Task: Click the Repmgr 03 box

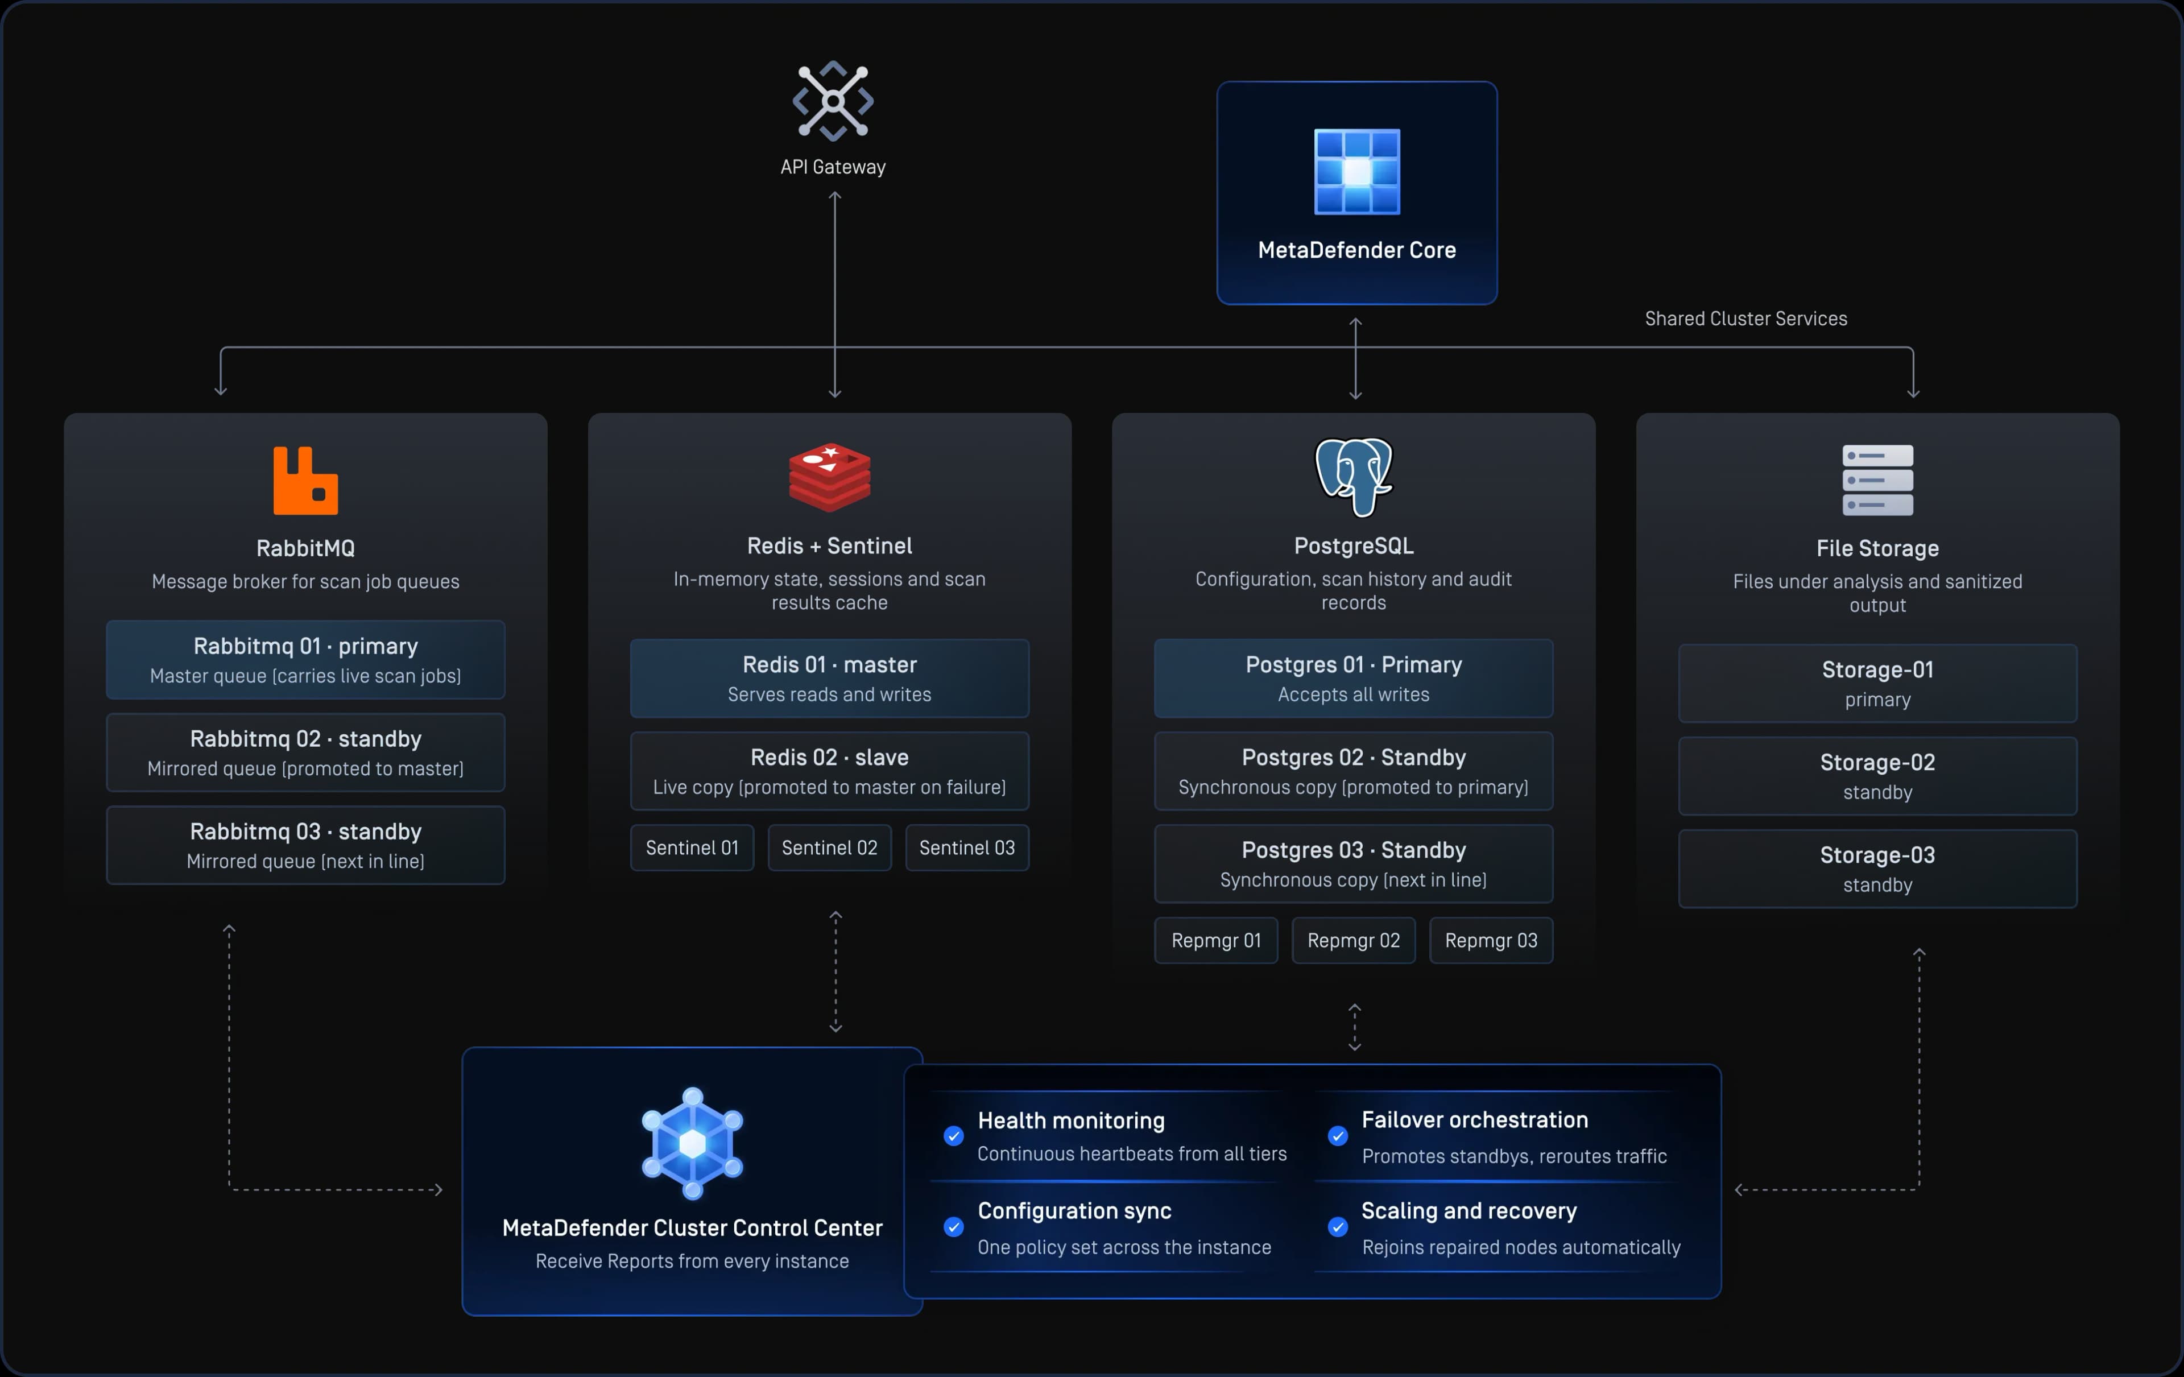Action: [1491, 940]
